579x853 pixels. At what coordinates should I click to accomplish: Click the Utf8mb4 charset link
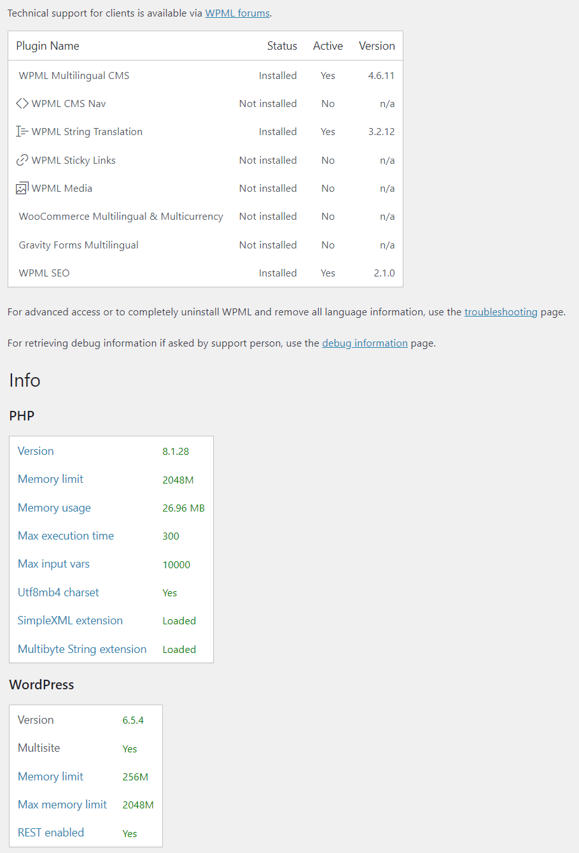59,592
